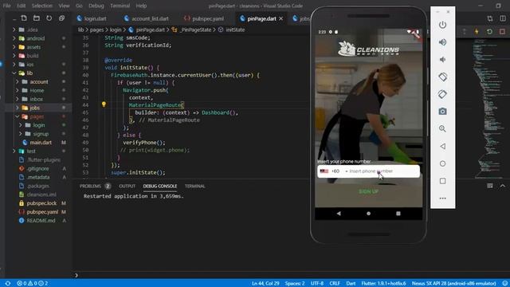Split the editor with the layout icon

tap(503, 18)
